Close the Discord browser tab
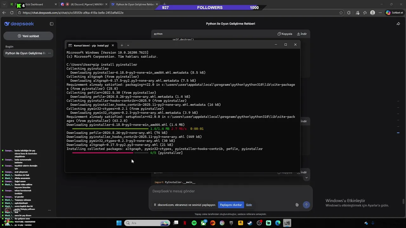This screenshot has height=228, width=406. point(106,4)
